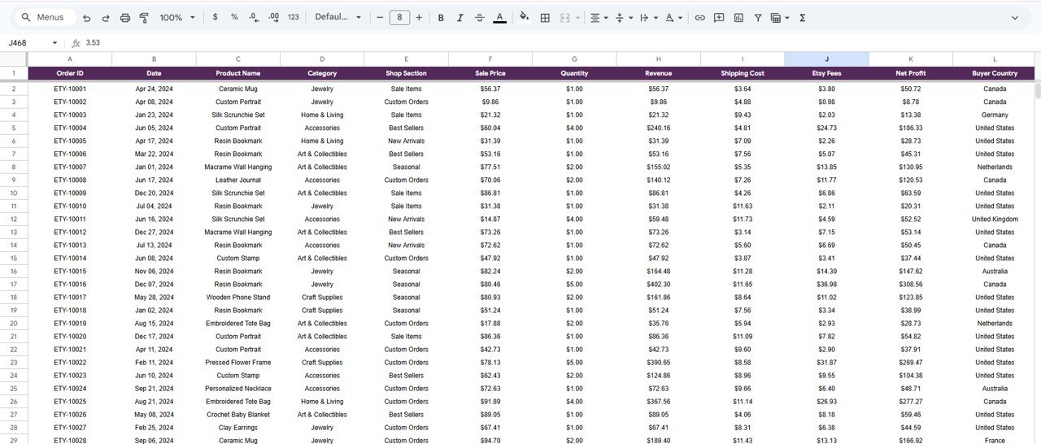The width and height of the screenshot is (1041, 444).
Task: Select the $36.98 Etsy fees cell
Action: [x=826, y=284]
